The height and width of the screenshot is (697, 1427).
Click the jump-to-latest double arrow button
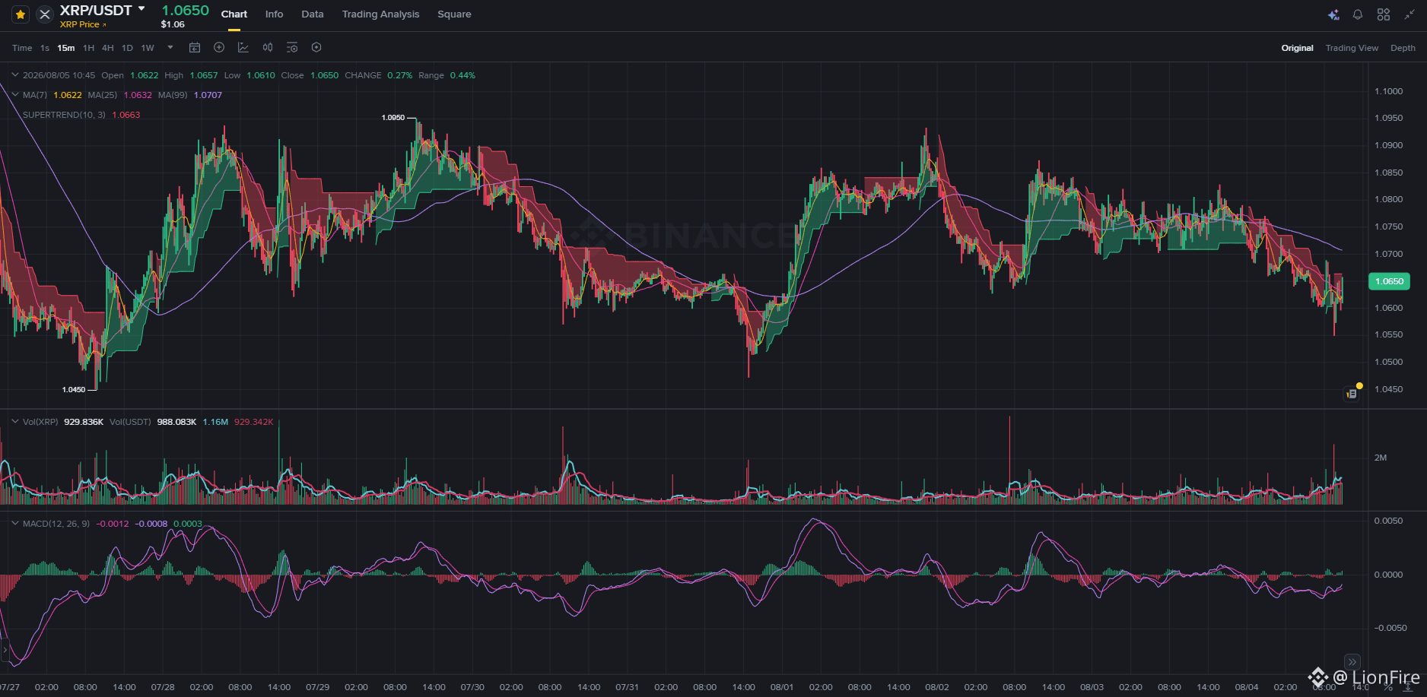[x=1352, y=662]
